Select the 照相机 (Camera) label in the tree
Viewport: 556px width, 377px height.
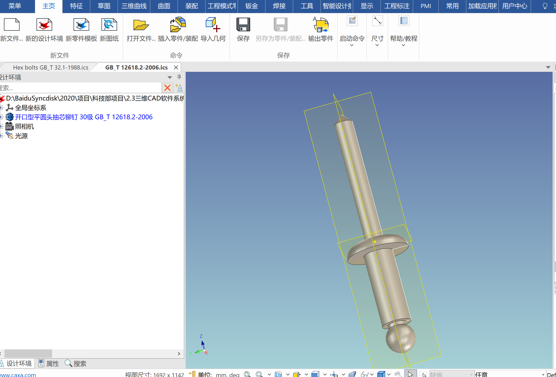click(25, 126)
